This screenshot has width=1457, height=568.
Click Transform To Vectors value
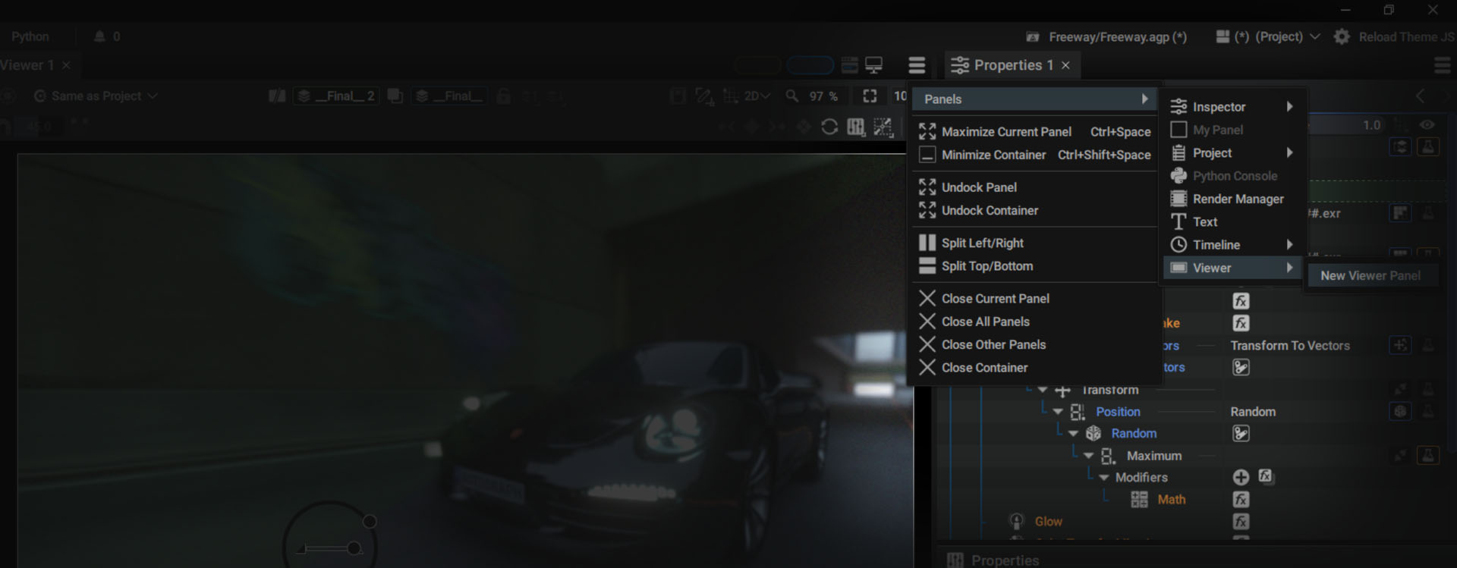(1290, 346)
